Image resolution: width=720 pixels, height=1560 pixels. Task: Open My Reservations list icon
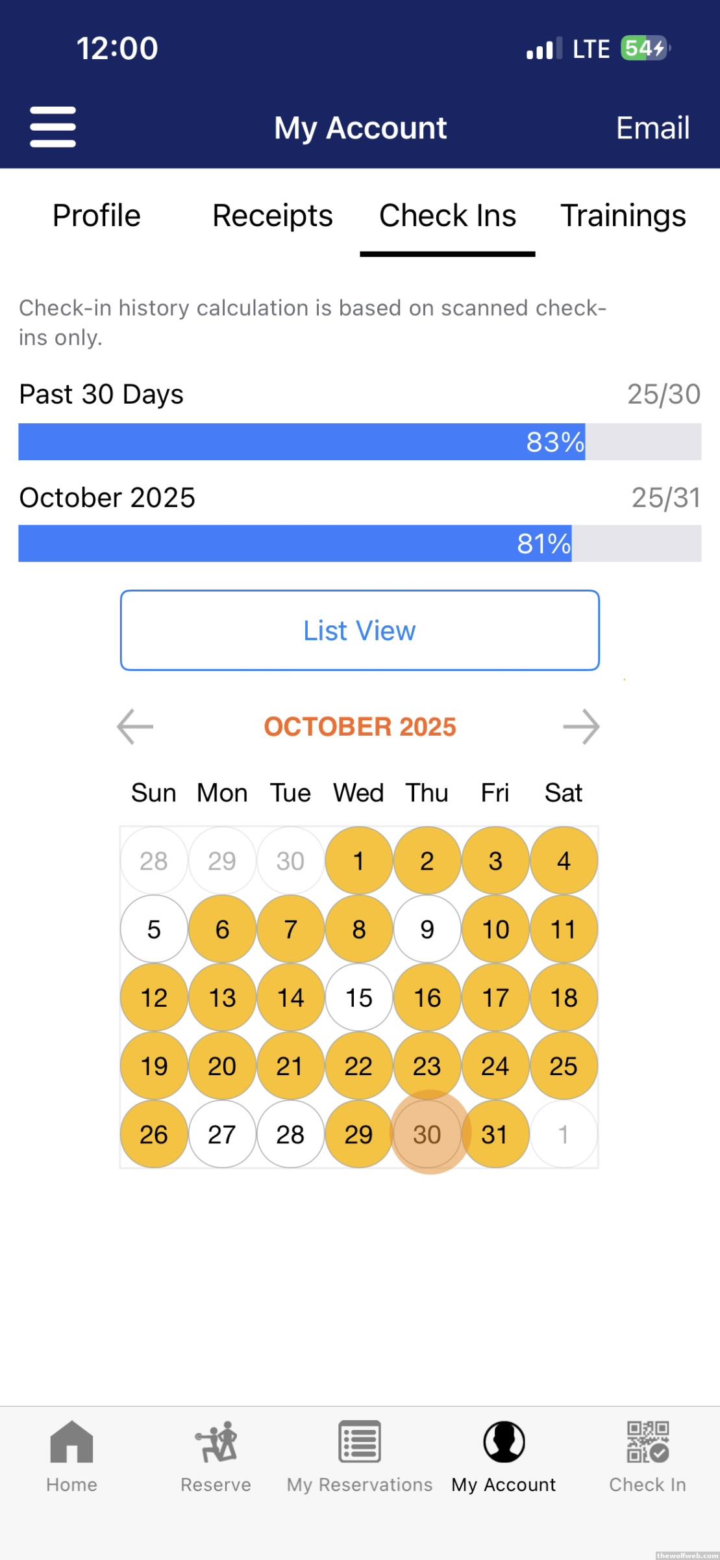pyautogui.click(x=359, y=1442)
